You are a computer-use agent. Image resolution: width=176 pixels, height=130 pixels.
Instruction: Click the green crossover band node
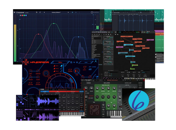coord(54,24)
